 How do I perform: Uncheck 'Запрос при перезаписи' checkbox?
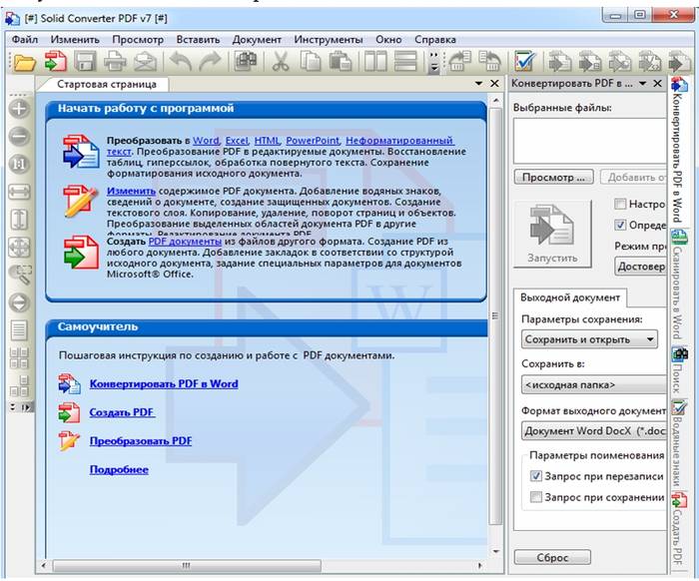(536, 476)
